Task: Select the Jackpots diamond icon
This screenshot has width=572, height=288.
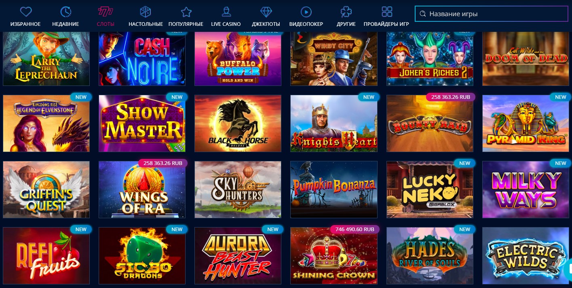Action: click(x=266, y=11)
